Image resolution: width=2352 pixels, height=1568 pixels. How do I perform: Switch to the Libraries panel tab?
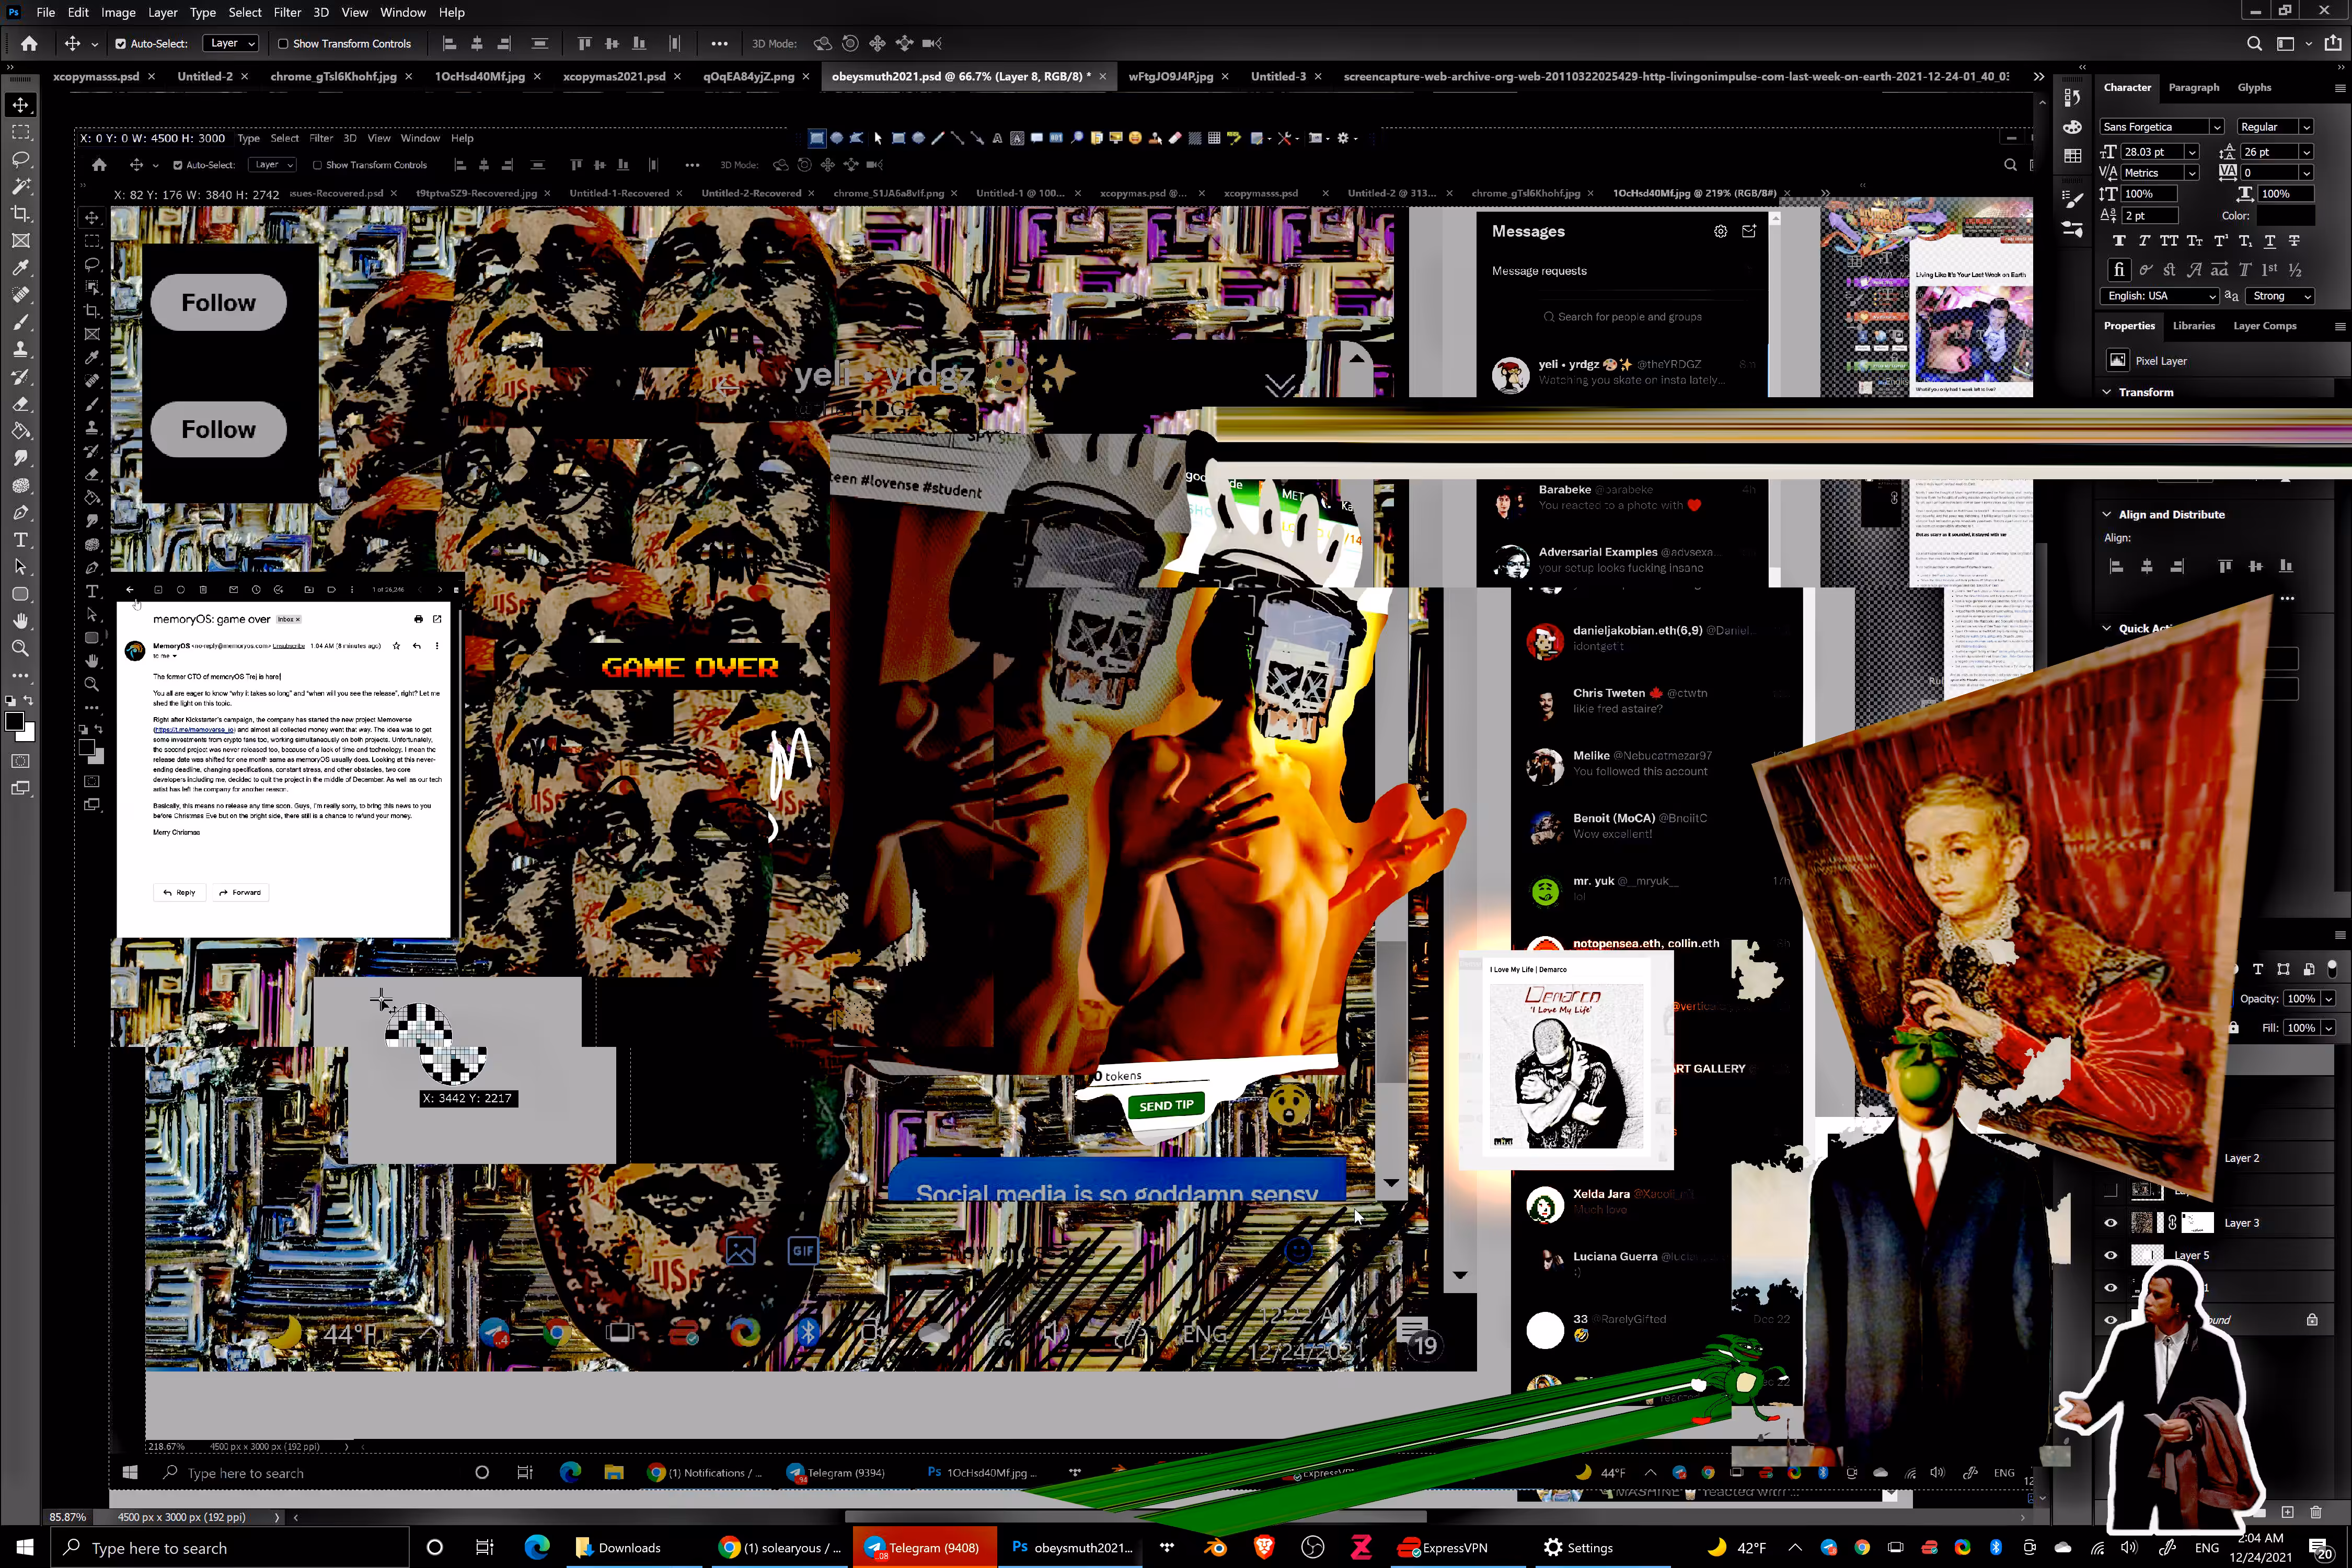pos(2193,326)
